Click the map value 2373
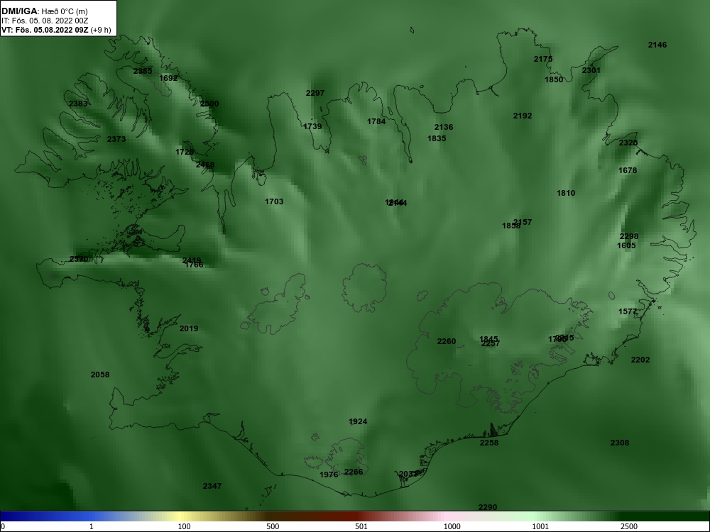 (x=116, y=139)
